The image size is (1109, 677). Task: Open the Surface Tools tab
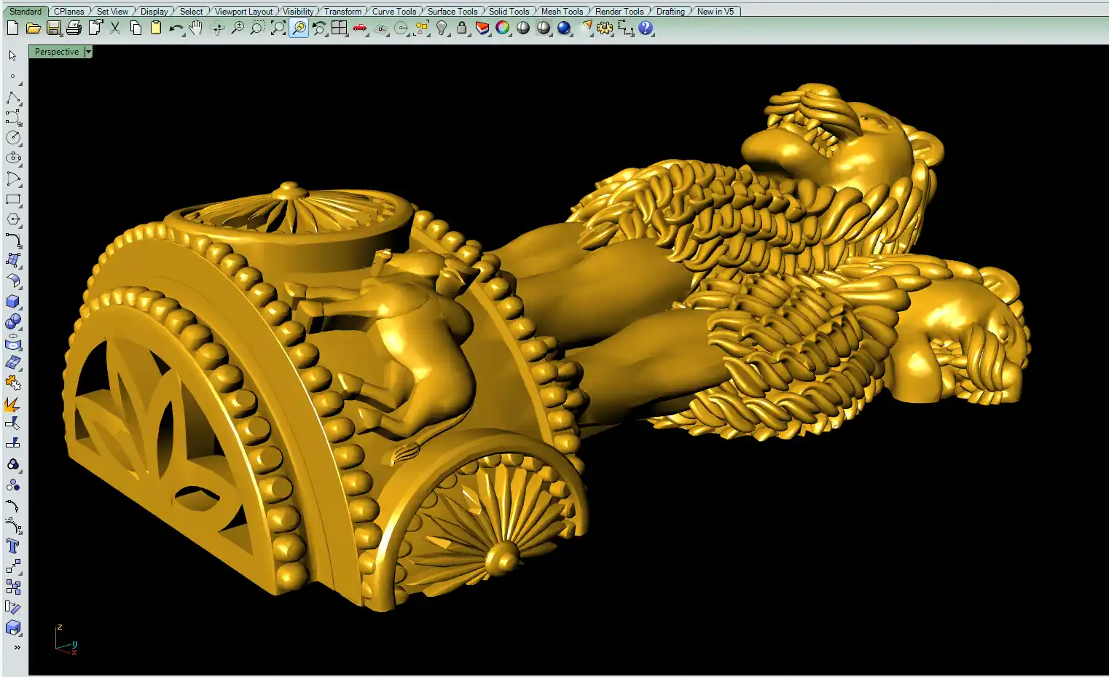tap(452, 12)
